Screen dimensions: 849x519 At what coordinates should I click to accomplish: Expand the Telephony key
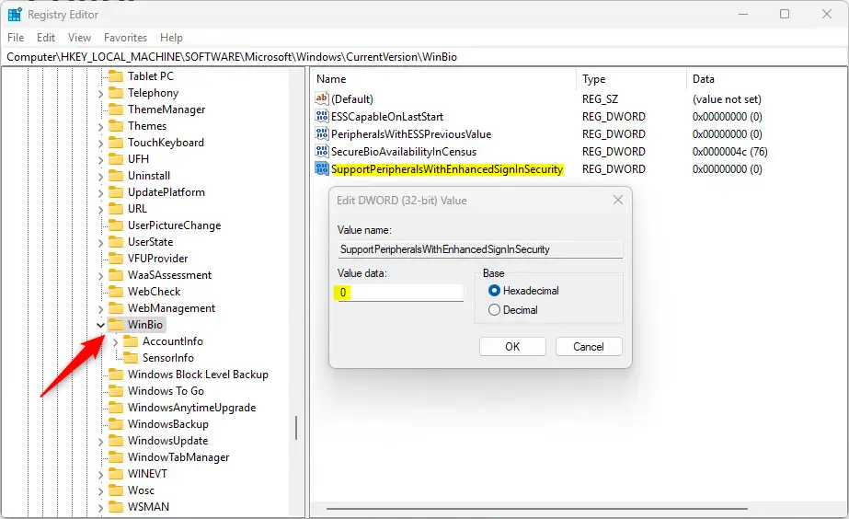100,94
